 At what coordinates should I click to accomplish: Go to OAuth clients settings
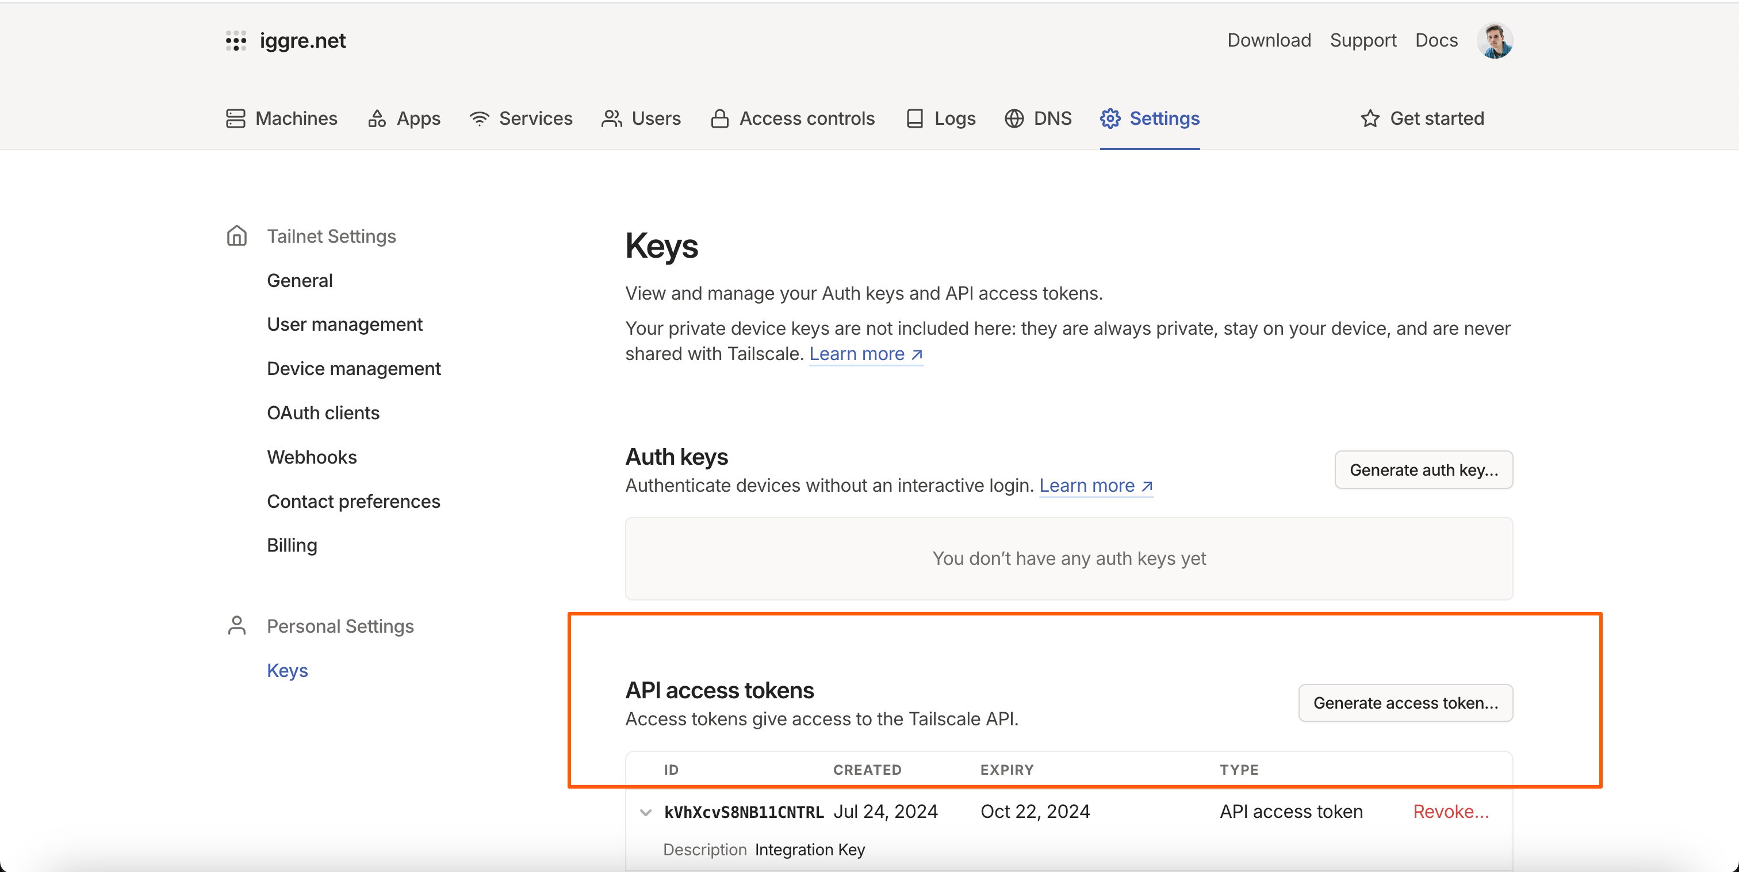pos(323,412)
